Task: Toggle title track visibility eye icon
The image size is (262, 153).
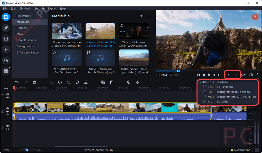Action: pyautogui.click(x=8, y=94)
